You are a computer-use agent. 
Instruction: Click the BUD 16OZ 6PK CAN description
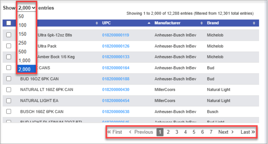click(39, 79)
